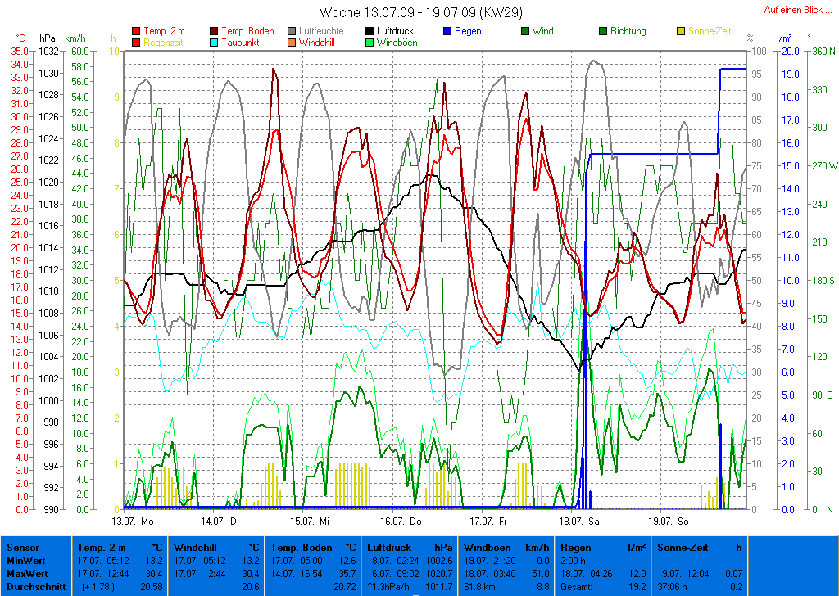Image resolution: width=839 pixels, height=596 pixels.
Task: Select the Wind legend label
Action: pos(542,32)
